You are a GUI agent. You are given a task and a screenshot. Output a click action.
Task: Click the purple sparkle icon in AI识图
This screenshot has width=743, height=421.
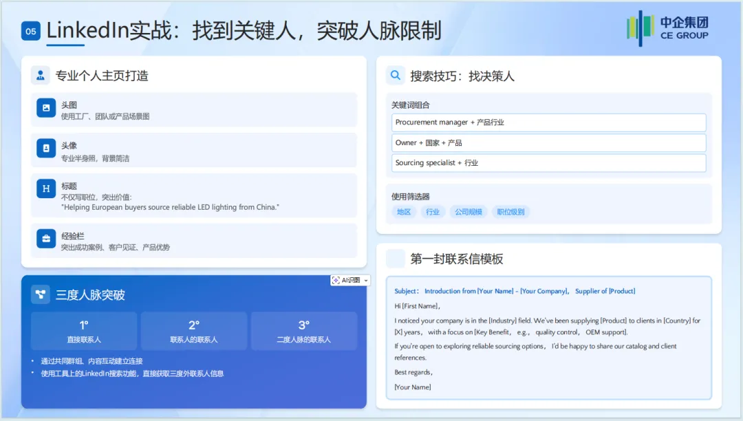(335, 280)
